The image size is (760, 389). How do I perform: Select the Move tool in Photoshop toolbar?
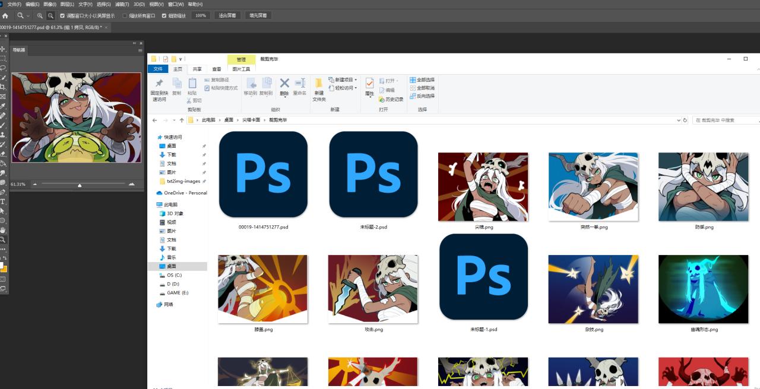pos(3,49)
